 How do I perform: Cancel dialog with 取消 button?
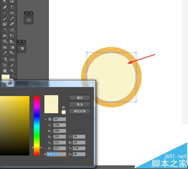[79, 104]
